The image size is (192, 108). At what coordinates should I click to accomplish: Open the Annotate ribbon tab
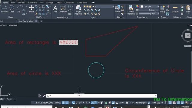[x=22, y=3]
